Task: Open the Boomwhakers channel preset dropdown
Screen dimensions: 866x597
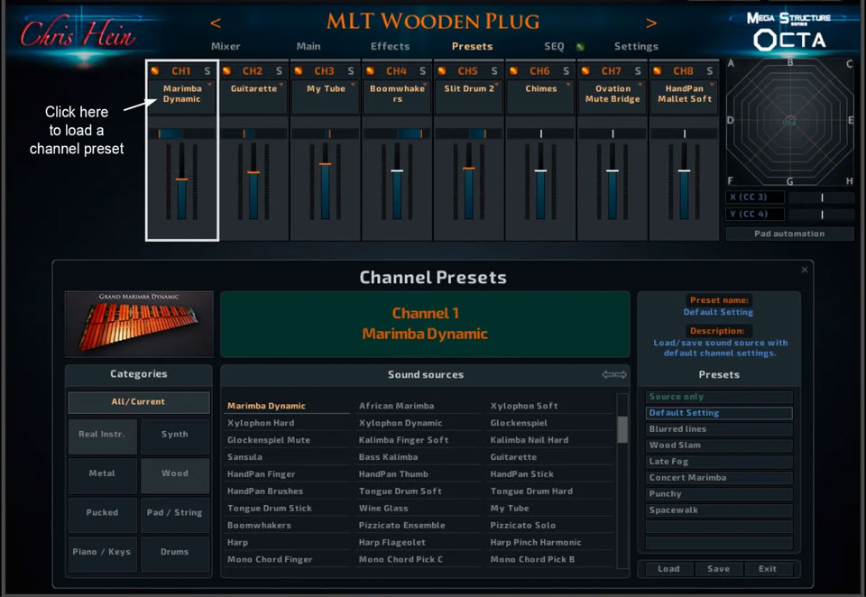Action: coord(397,96)
